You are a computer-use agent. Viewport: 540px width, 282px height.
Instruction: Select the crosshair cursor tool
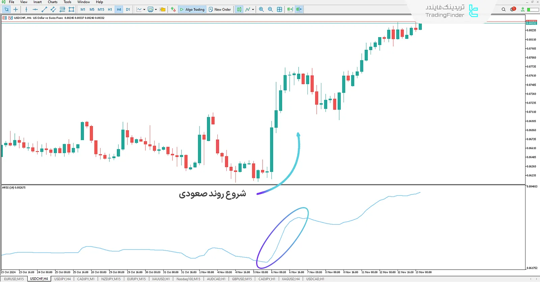click(16, 9)
